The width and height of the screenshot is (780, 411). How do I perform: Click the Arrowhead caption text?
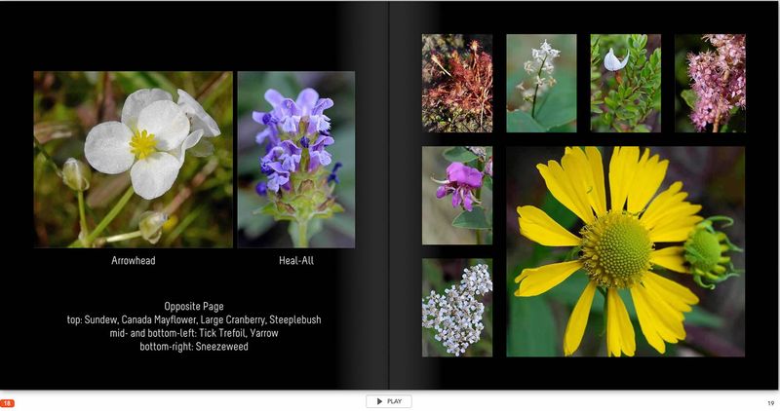(x=134, y=260)
